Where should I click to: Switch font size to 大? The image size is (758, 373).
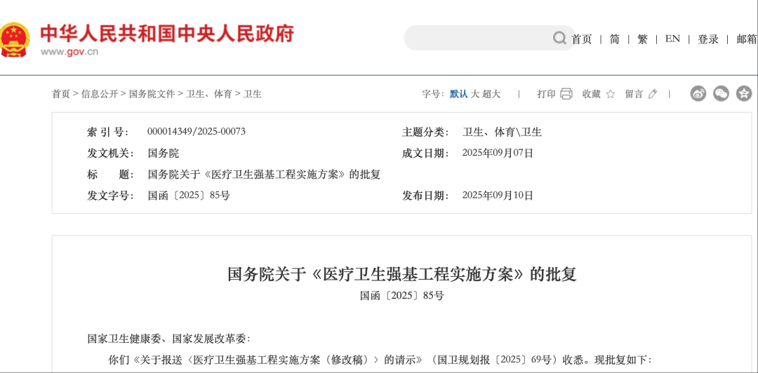click(475, 94)
